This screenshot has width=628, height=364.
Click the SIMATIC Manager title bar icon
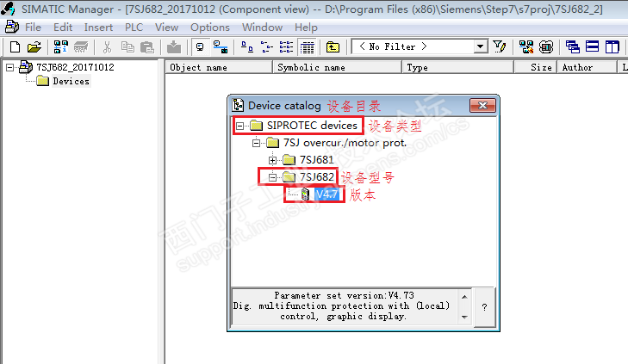8,9
